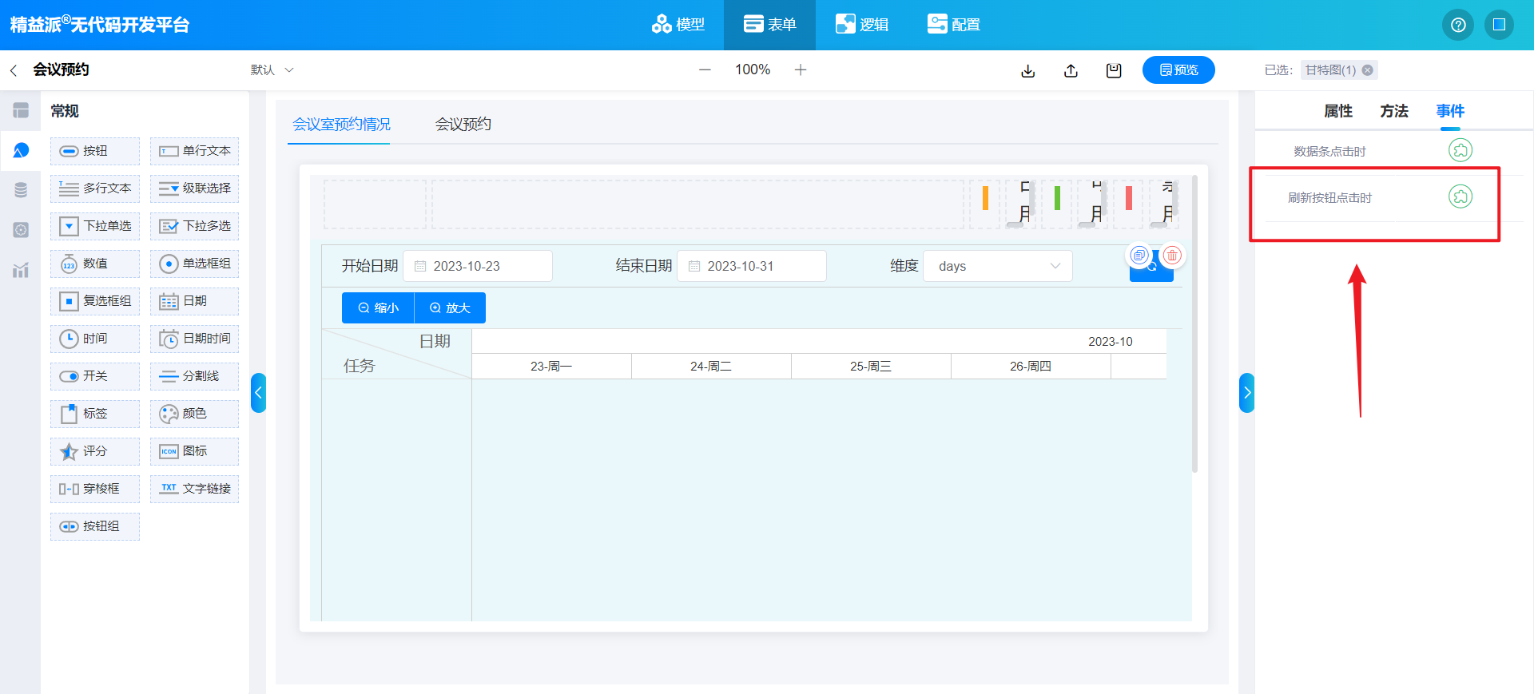Open the 模型 module in top bar

[678, 25]
